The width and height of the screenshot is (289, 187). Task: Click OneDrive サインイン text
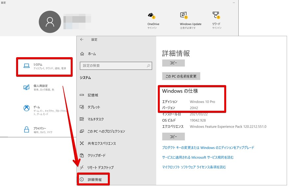(152, 28)
